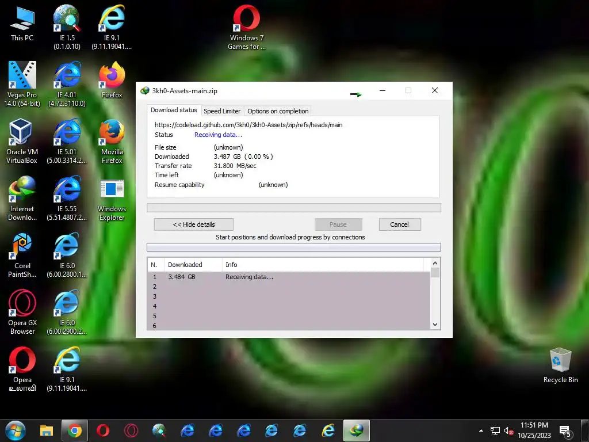Click the Downloaded column header
589x442 pixels.
pos(193,265)
